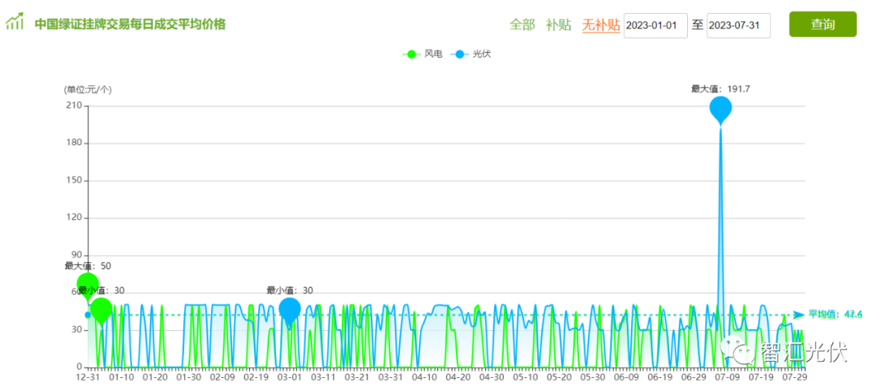The image size is (876, 391).
Task: Click the green maximum value 50 pin marker
Action: tap(88, 285)
